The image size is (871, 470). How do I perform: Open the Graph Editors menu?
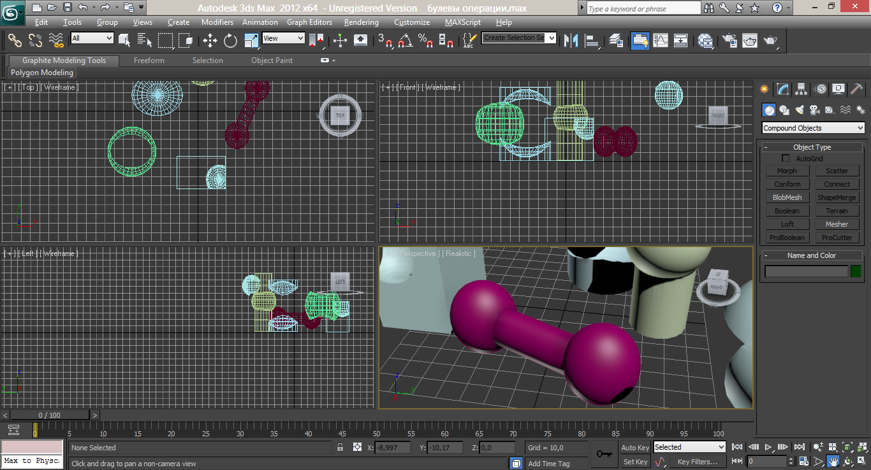coord(309,22)
